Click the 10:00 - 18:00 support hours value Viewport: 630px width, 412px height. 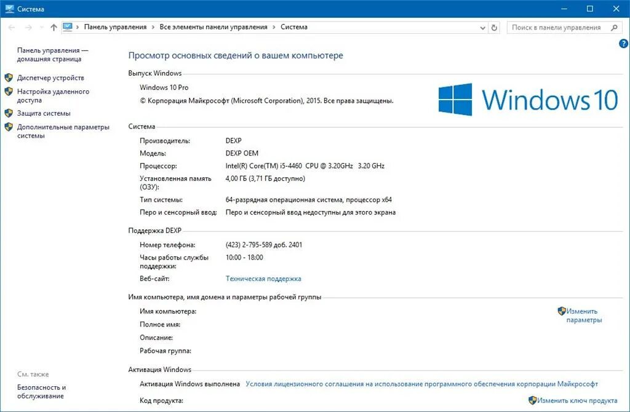[x=244, y=258]
